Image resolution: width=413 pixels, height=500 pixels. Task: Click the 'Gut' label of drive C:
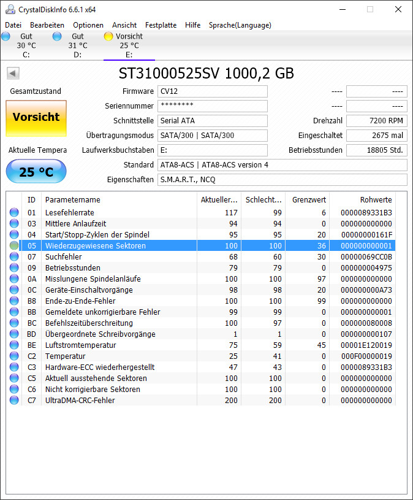26,36
